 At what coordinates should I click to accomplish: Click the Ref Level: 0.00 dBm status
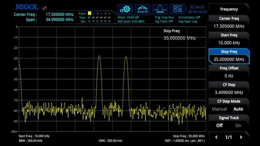tap(131, 21)
